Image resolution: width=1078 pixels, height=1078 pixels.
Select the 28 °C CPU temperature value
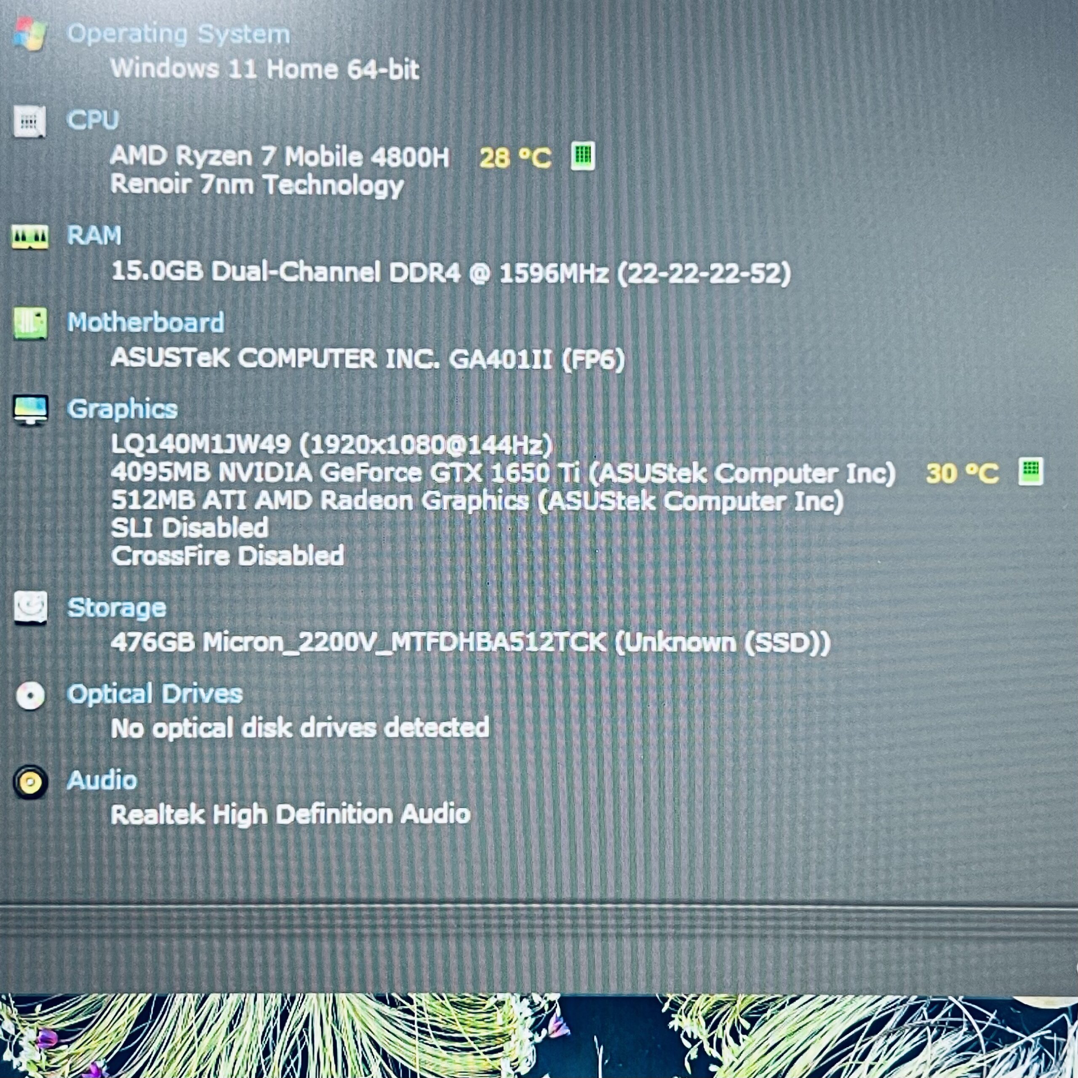pyautogui.click(x=515, y=158)
